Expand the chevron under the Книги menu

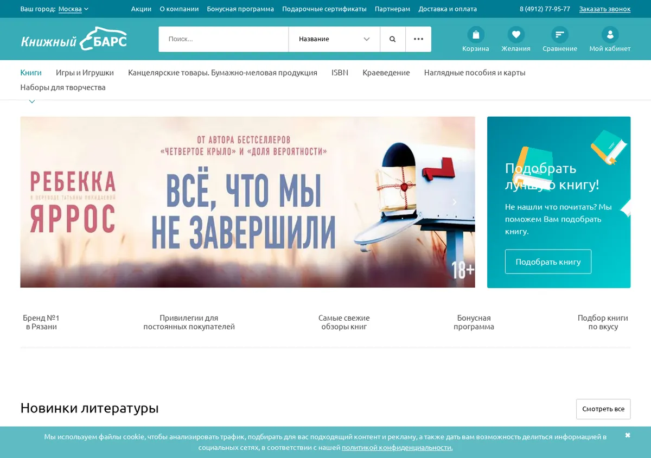pyautogui.click(x=32, y=101)
